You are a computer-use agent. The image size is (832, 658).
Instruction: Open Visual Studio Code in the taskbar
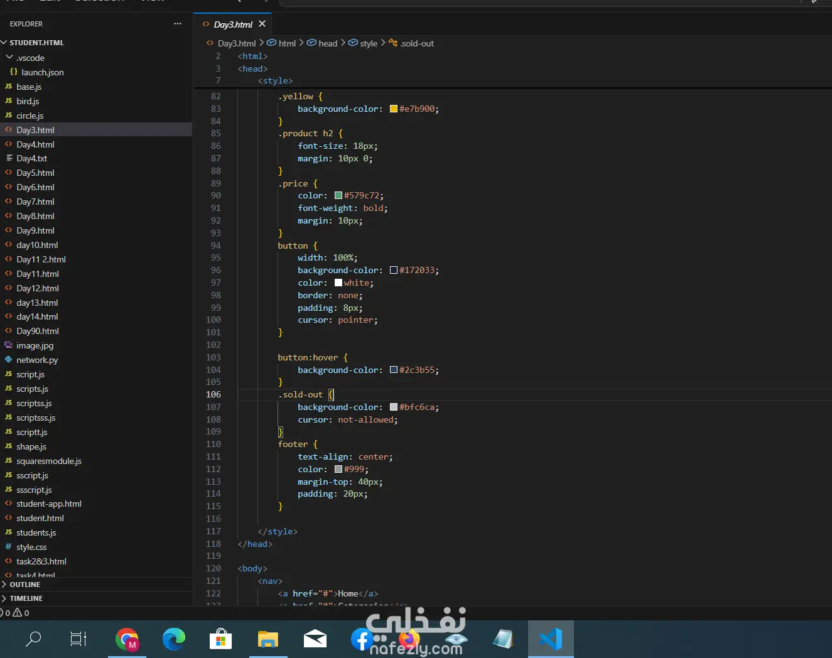click(551, 639)
